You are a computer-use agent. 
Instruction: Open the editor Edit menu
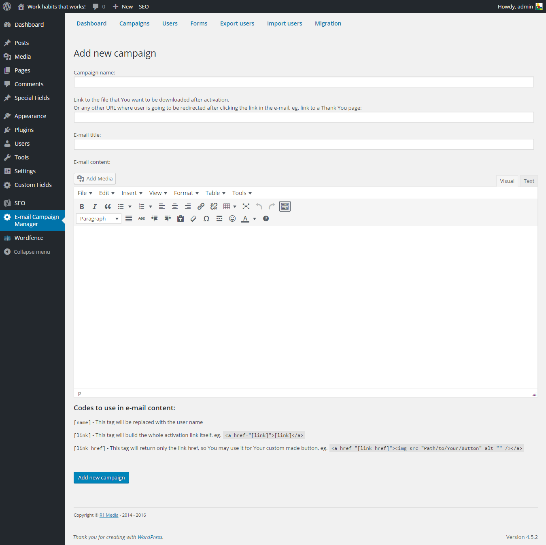click(107, 193)
